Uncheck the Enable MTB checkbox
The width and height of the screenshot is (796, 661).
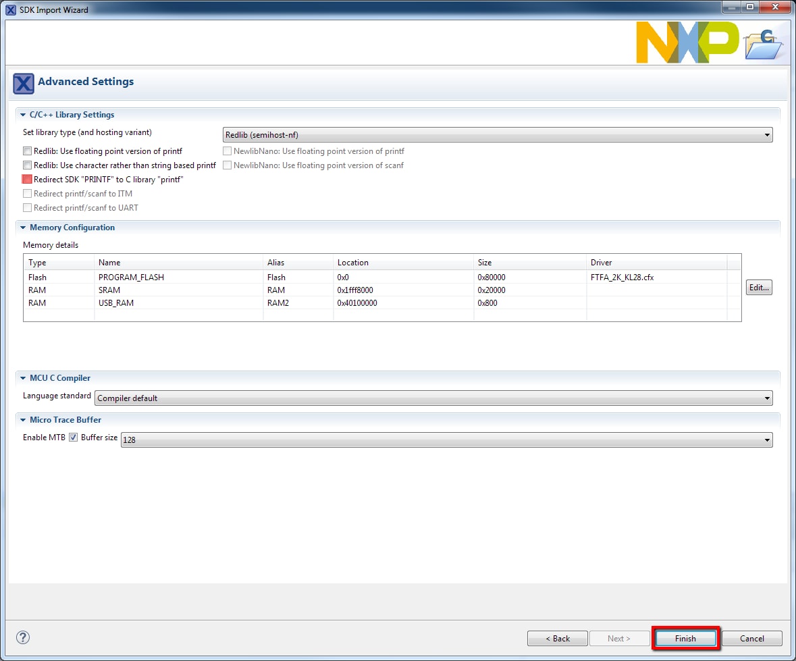point(74,438)
